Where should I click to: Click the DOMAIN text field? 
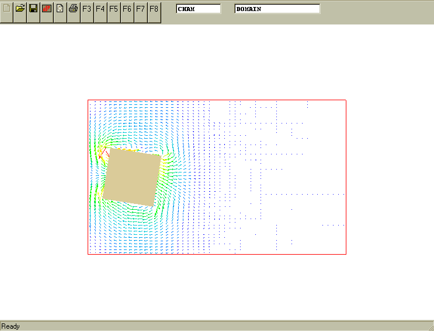tap(277, 9)
